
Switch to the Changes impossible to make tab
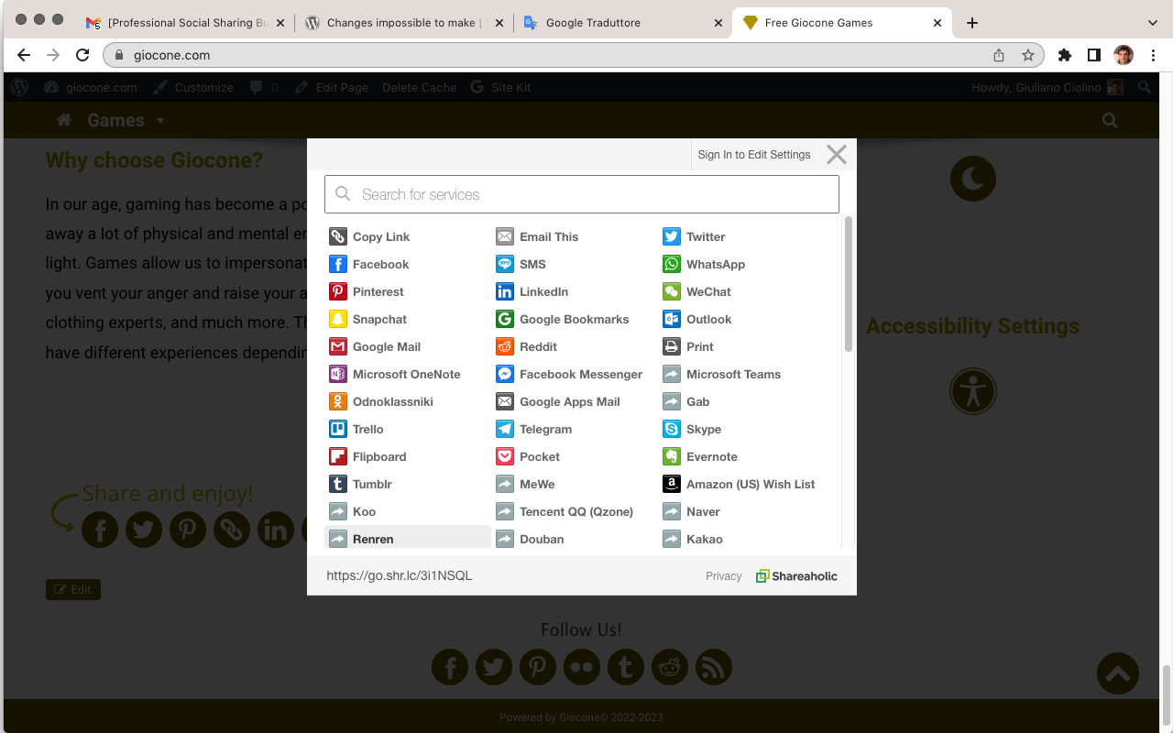pyautogui.click(x=403, y=23)
